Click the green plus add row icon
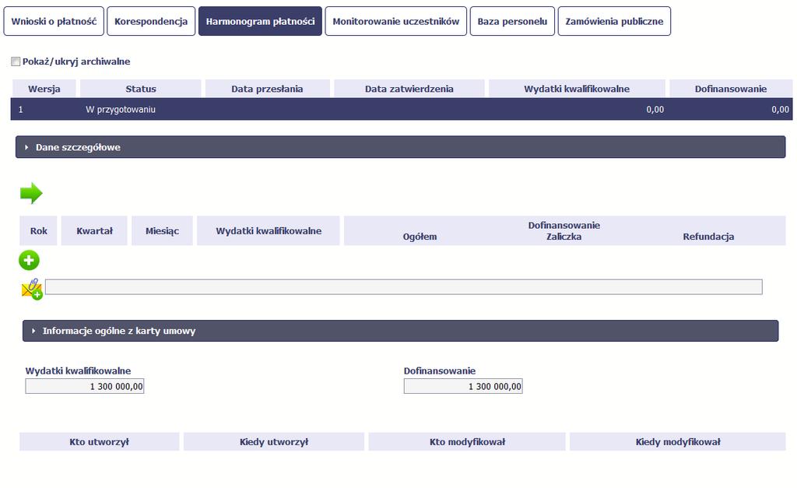Screen dimensions: 797x488 tap(29, 260)
